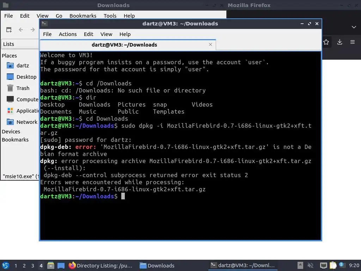Go back using file manager back arrow
This screenshot has height=271, width=361.
coord(21,30)
